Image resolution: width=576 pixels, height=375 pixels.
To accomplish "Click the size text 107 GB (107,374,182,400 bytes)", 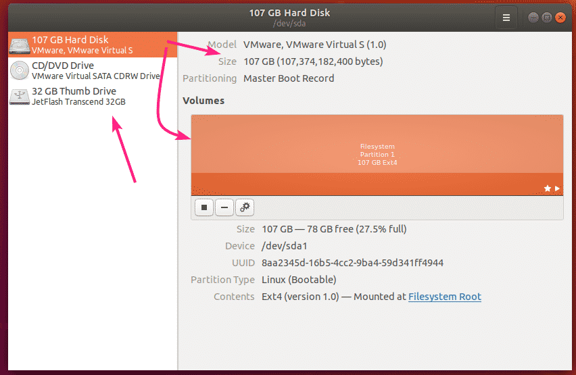I will click(x=313, y=61).
